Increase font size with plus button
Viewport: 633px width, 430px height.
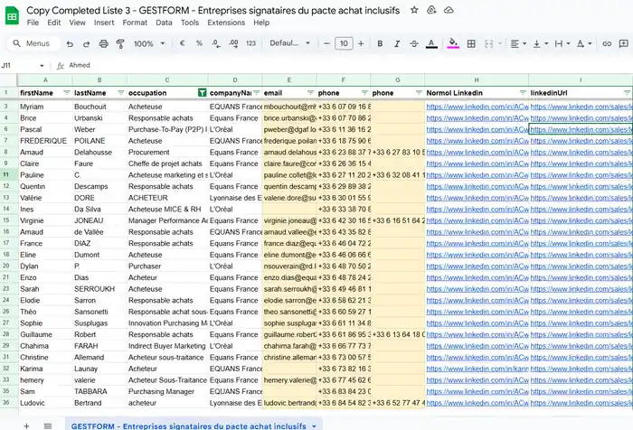[361, 43]
